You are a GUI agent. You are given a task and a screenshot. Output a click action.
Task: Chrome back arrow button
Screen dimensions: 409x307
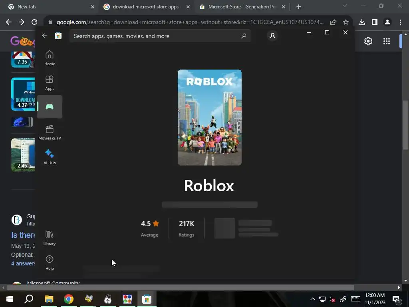coord(9,22)
